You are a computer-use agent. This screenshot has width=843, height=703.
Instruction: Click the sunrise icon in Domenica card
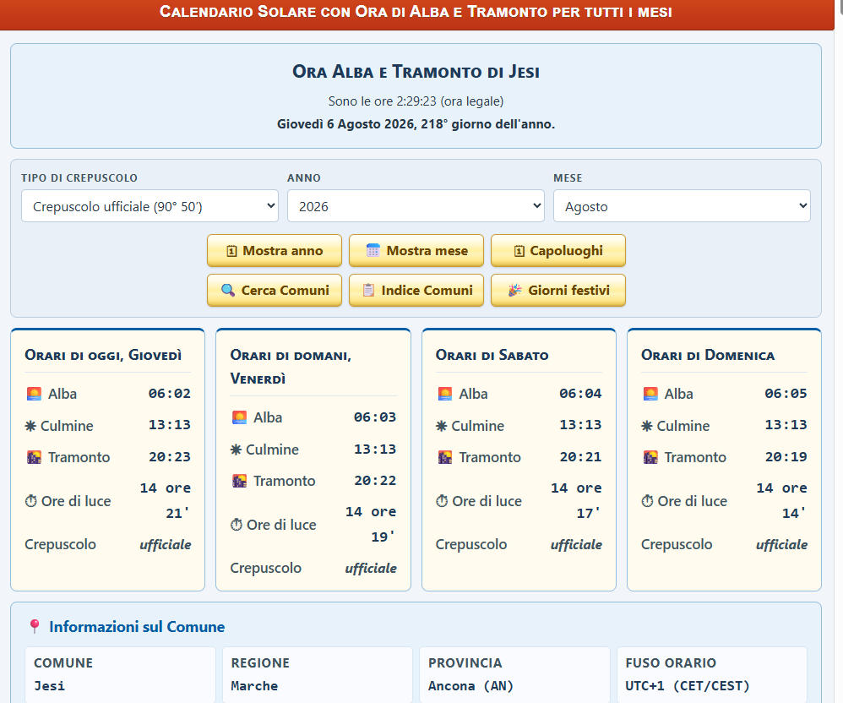click(x=650, y=394)
